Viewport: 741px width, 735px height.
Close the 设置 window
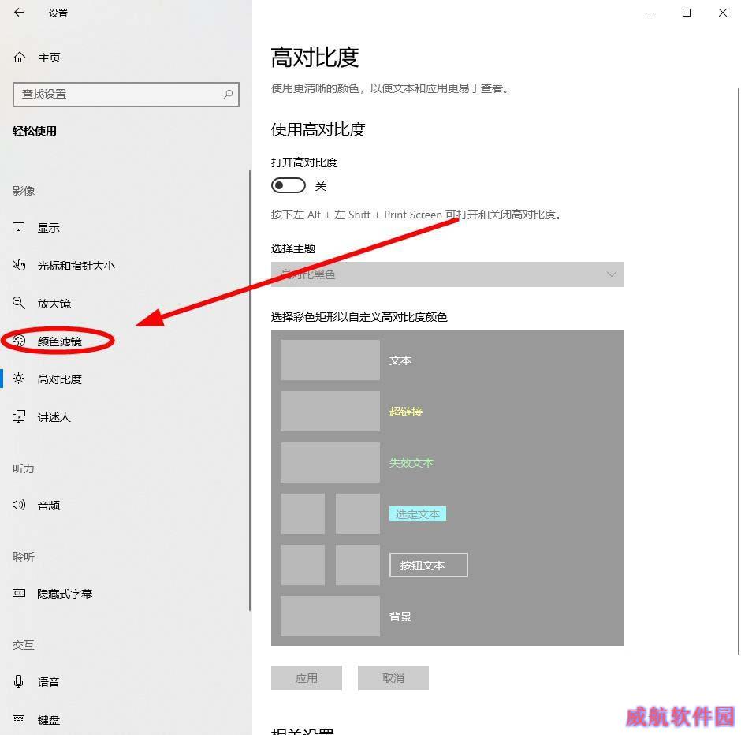(723, 13)
